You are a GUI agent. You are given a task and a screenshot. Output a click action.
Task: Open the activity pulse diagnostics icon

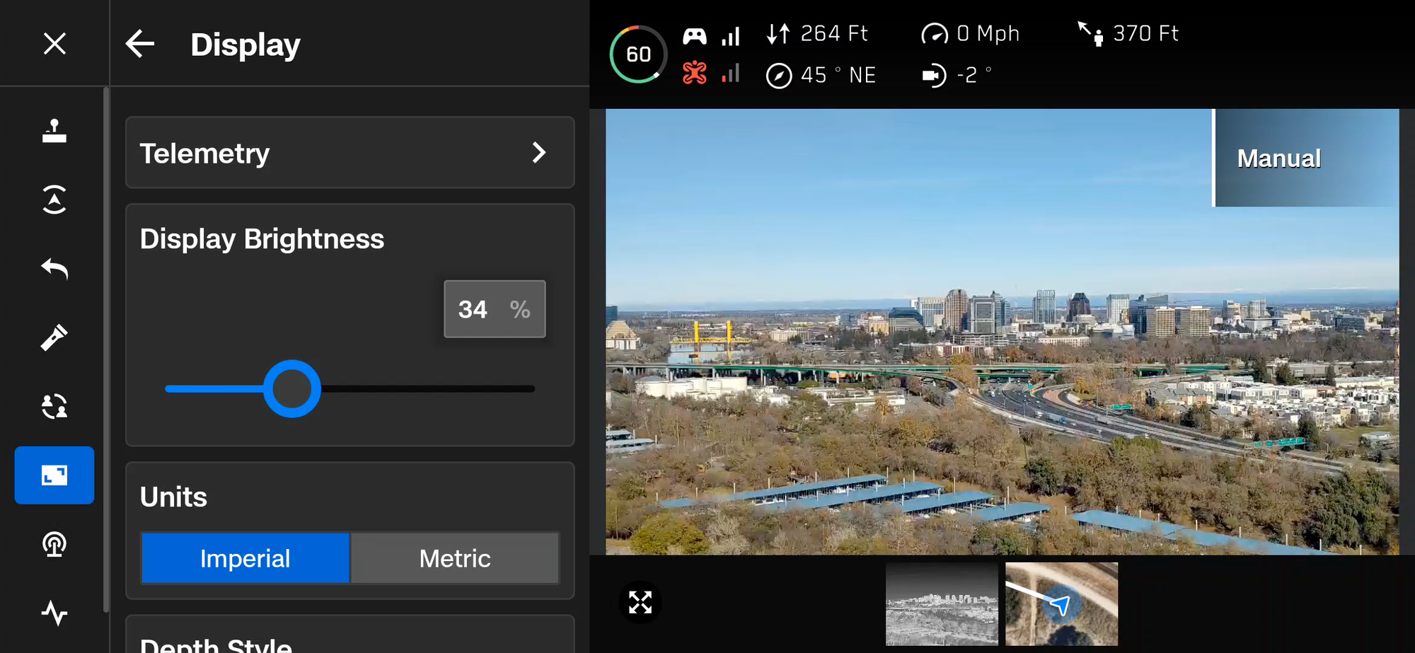pos(54,613)
